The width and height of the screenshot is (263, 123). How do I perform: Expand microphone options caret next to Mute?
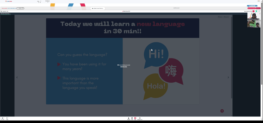(x=9, y=118)
